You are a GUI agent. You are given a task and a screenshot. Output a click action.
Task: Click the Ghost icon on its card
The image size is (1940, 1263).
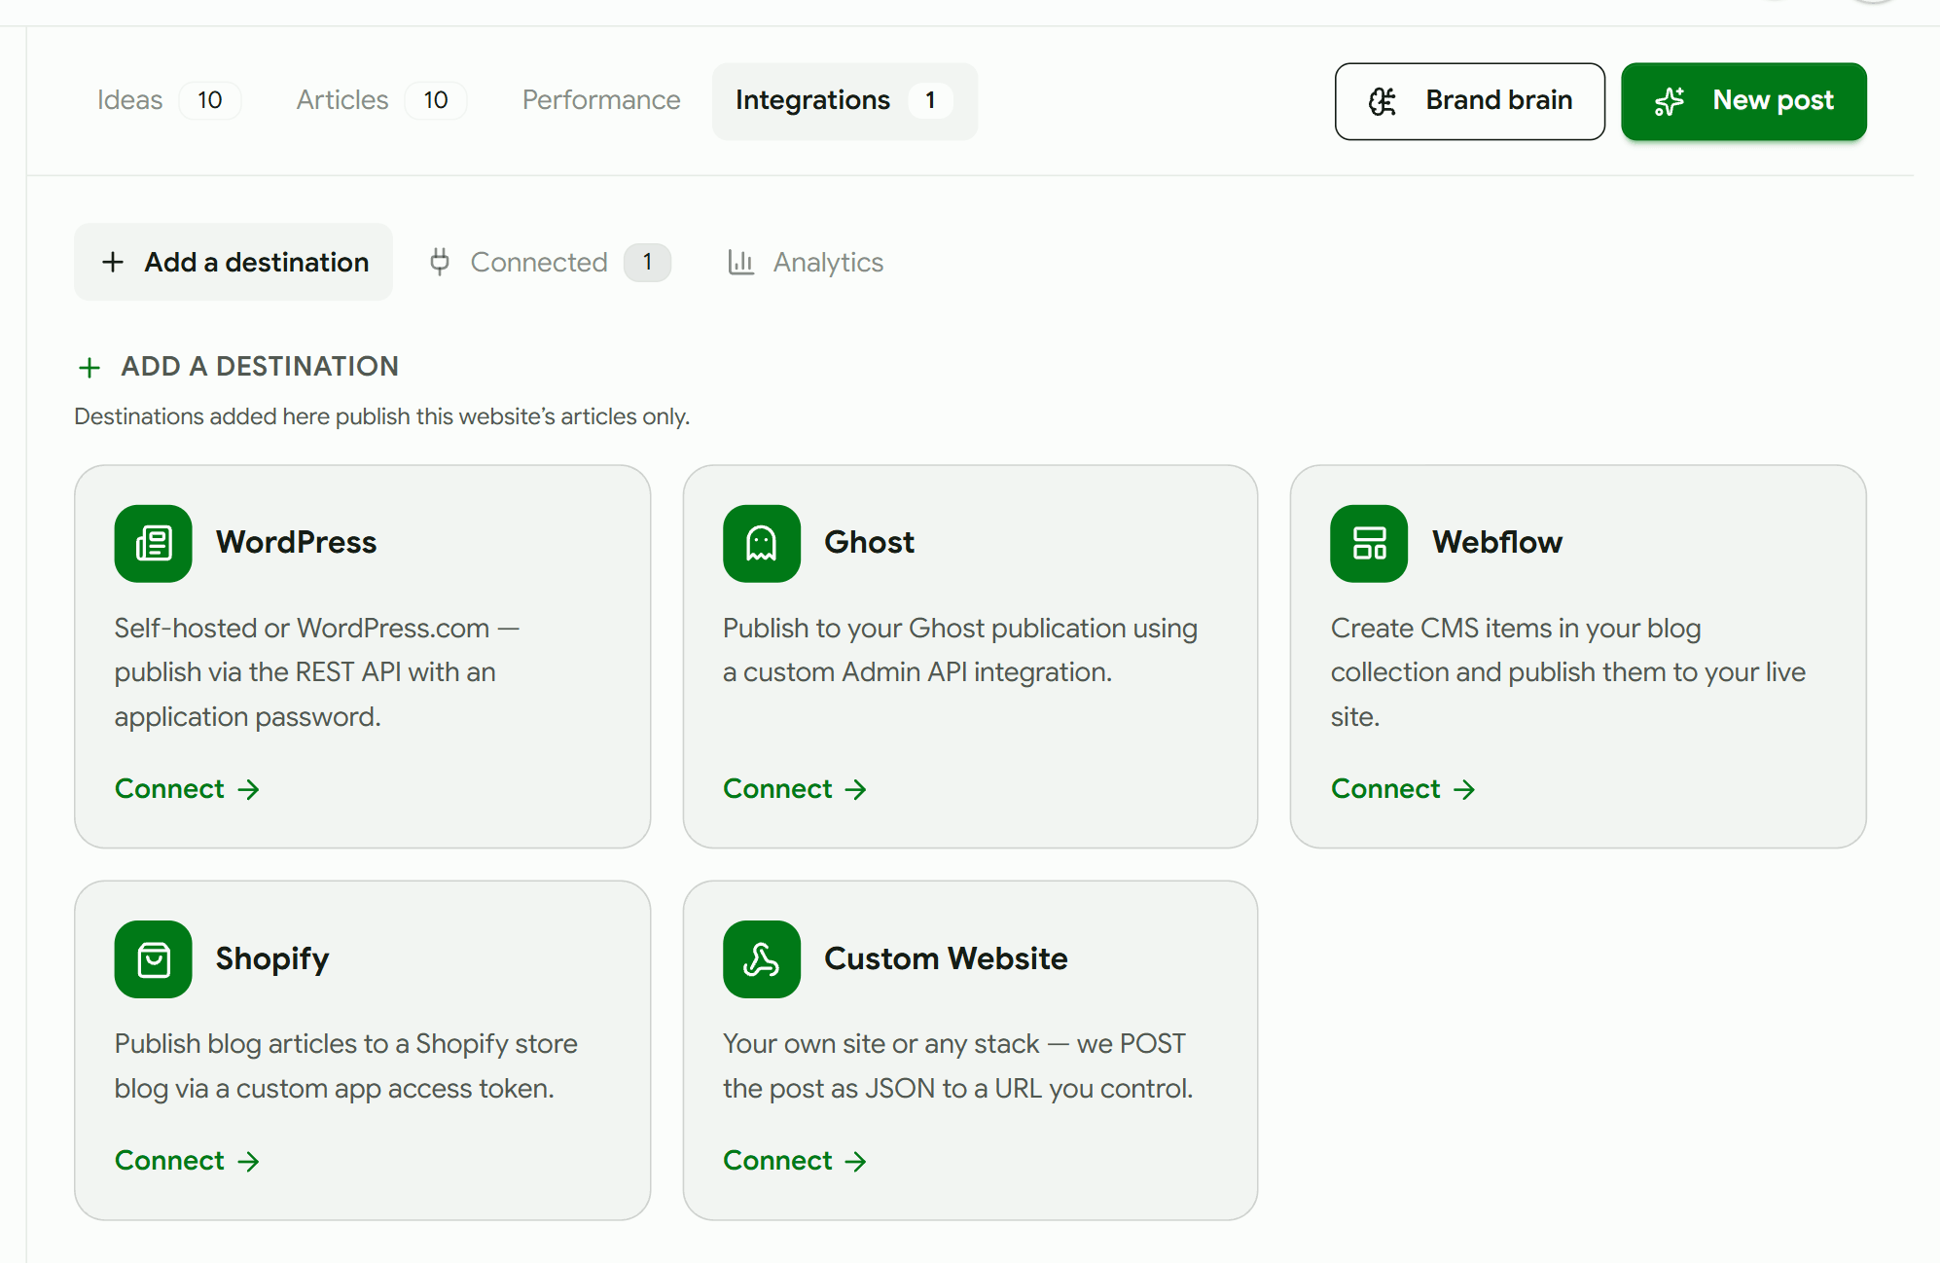[761, 543]
